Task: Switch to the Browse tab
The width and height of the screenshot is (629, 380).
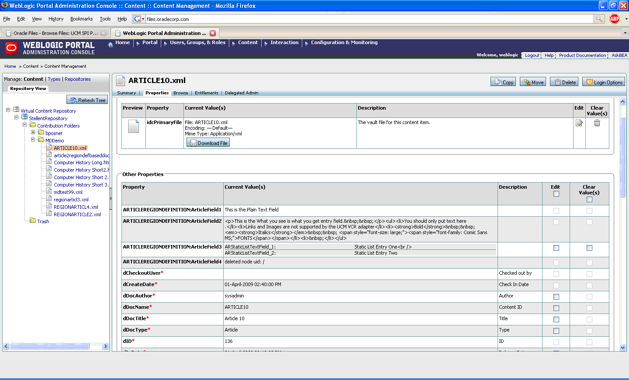Action: [x=180, y=93]
